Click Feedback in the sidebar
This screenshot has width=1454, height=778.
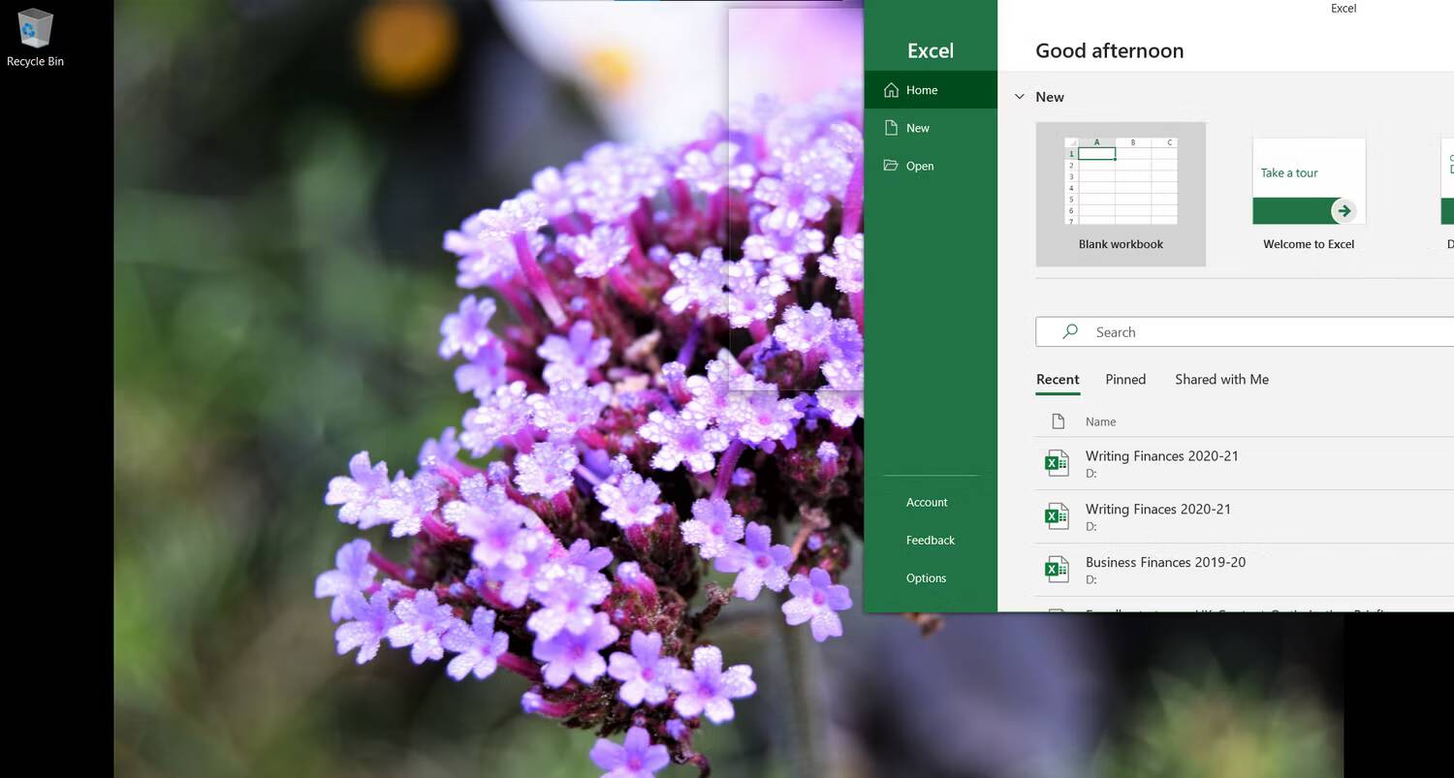pos(930,540)
